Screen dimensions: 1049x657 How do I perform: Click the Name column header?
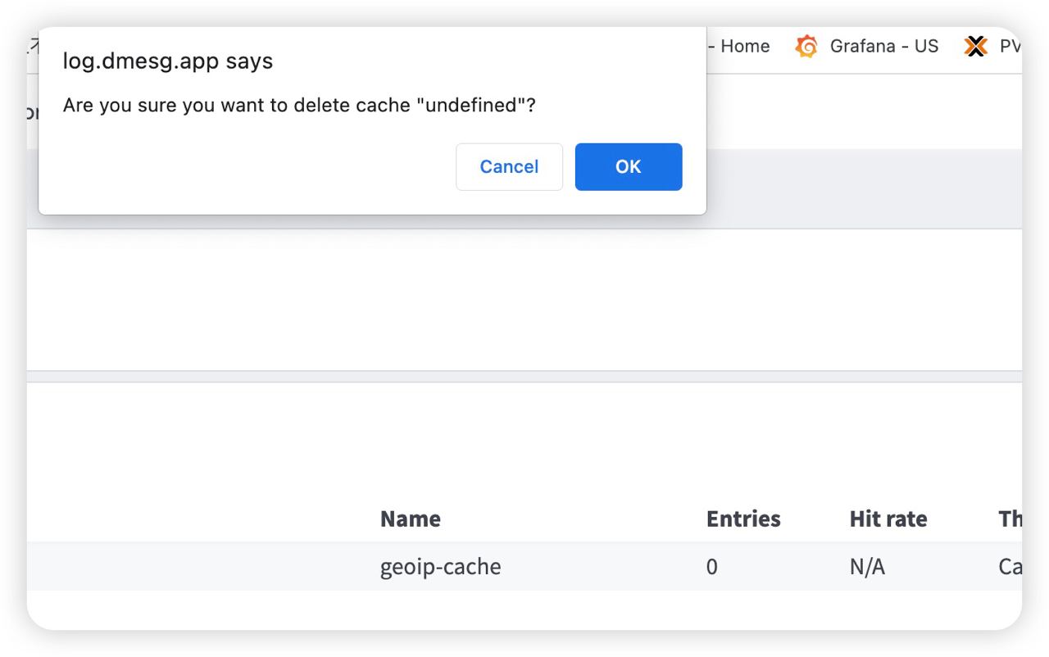coord(411,519)
